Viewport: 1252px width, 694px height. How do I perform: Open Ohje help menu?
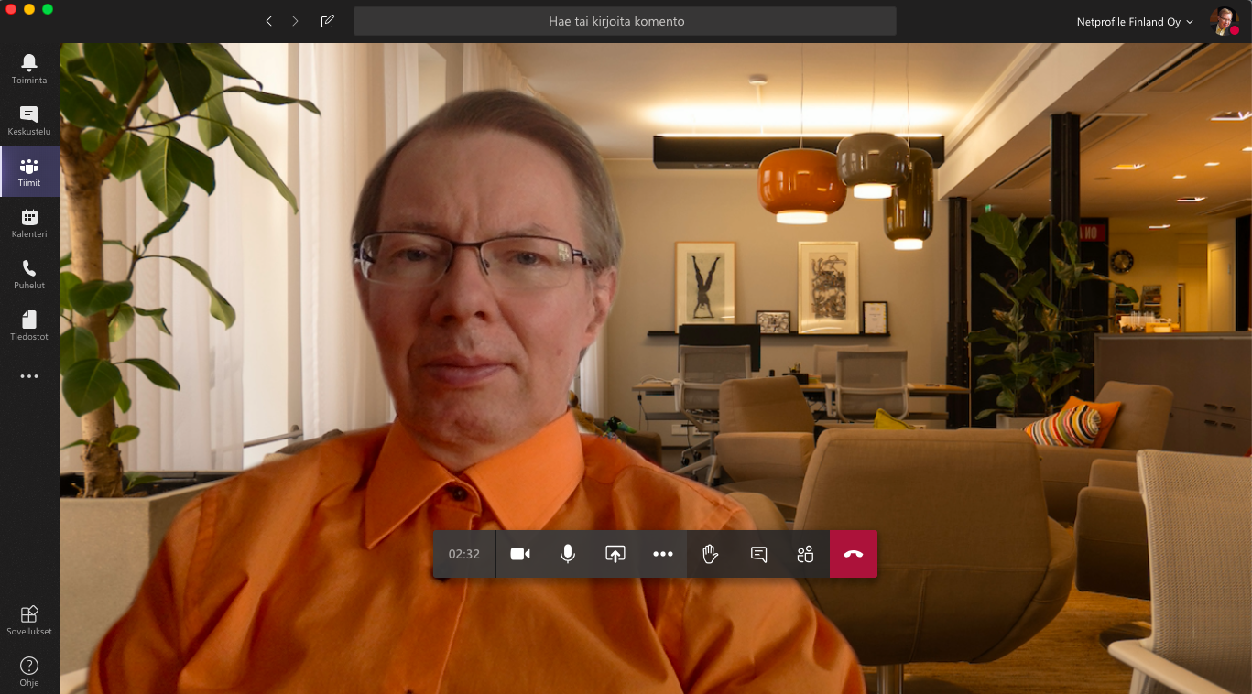coord(29,670)
